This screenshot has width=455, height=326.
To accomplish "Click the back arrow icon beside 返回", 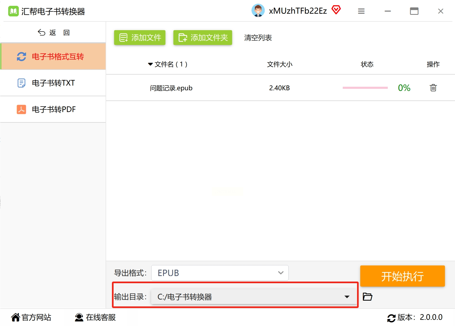I will (x=42, y=33).
